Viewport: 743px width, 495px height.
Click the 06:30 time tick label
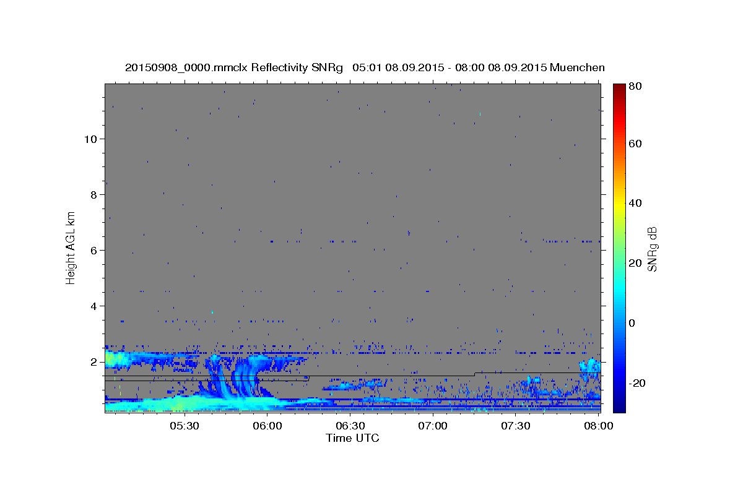pos(350,426)
